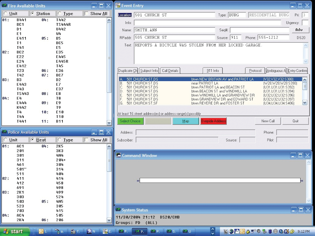Click the Fire Available Units title bar icon
This screenshot has height=236, width=315.
point(4,6)
